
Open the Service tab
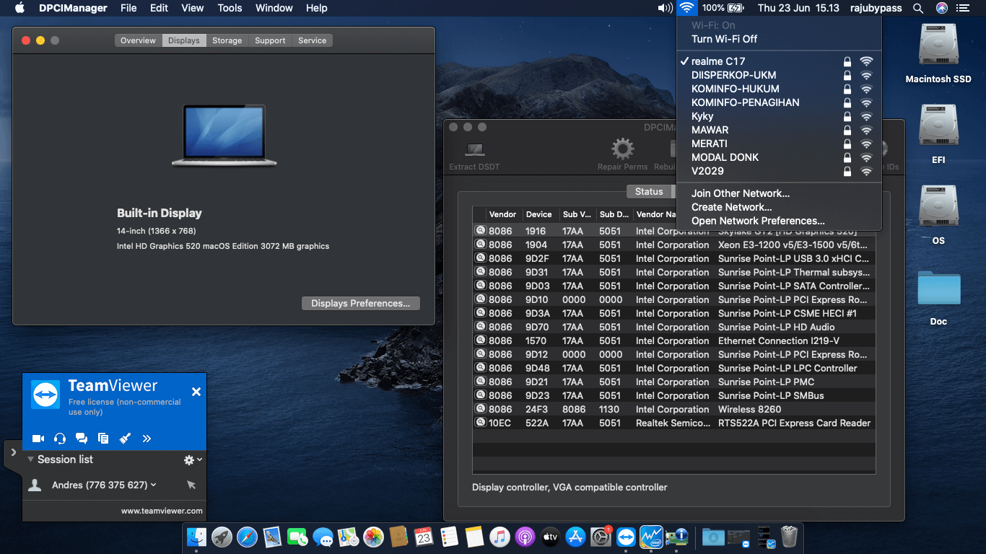(x=312, y=40)
